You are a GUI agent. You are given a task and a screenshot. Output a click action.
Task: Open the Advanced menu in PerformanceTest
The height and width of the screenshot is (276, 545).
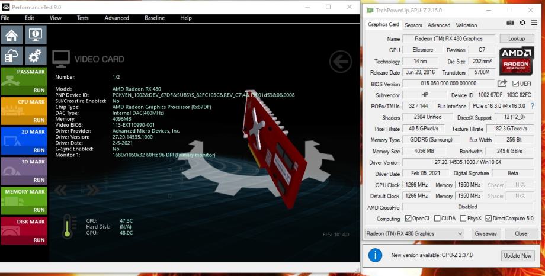pyautogui.click(x=117, y=18)
